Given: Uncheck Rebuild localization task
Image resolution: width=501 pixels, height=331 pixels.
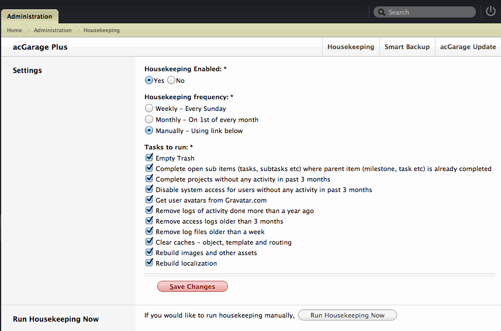Looking at the screenshot, I should click(149, 262).
